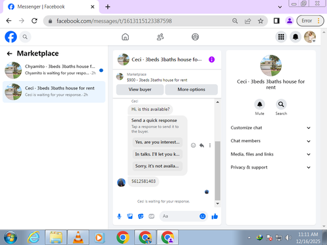
Task: Choose a sticker icon
Action: [x=141, y=216]
